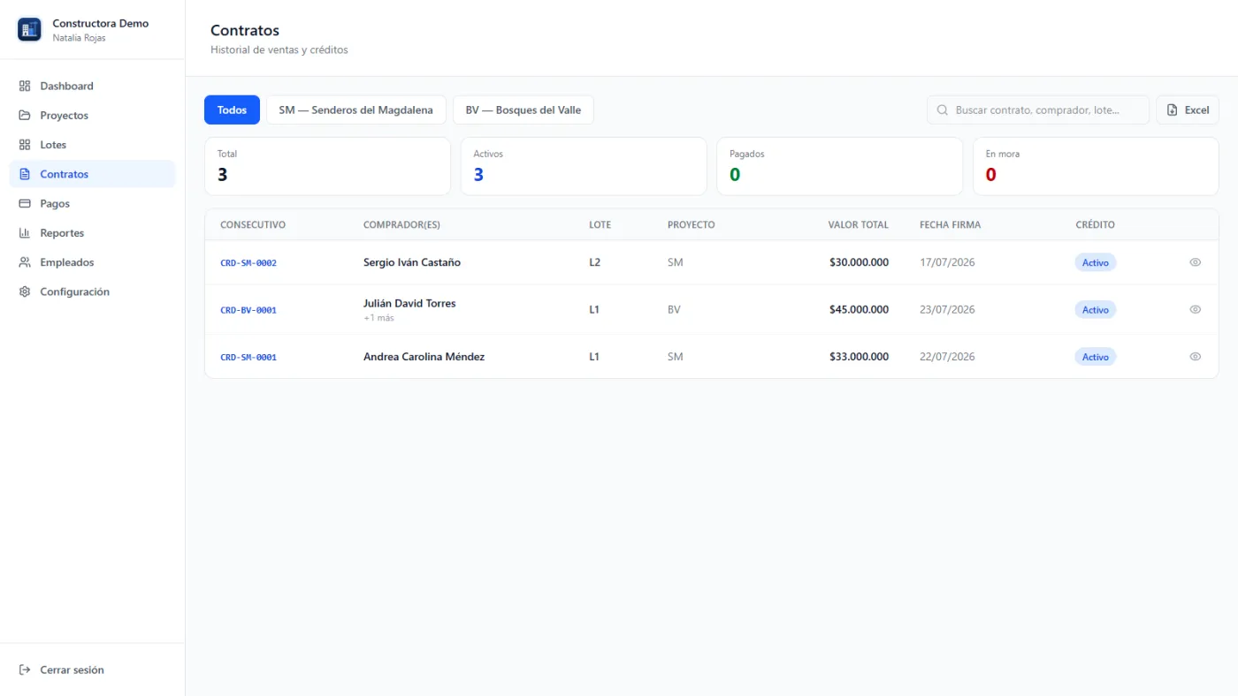Click the Activo badge for Sergio Iván Castaño

[x=1096, y=262]
